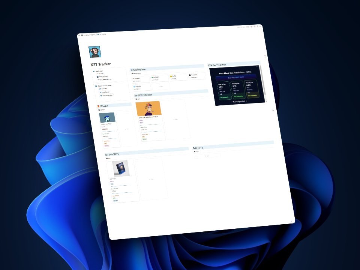The image size is (360, 270).
Task: Open the blue-icon marketplace card in second row
Action: 142,87
